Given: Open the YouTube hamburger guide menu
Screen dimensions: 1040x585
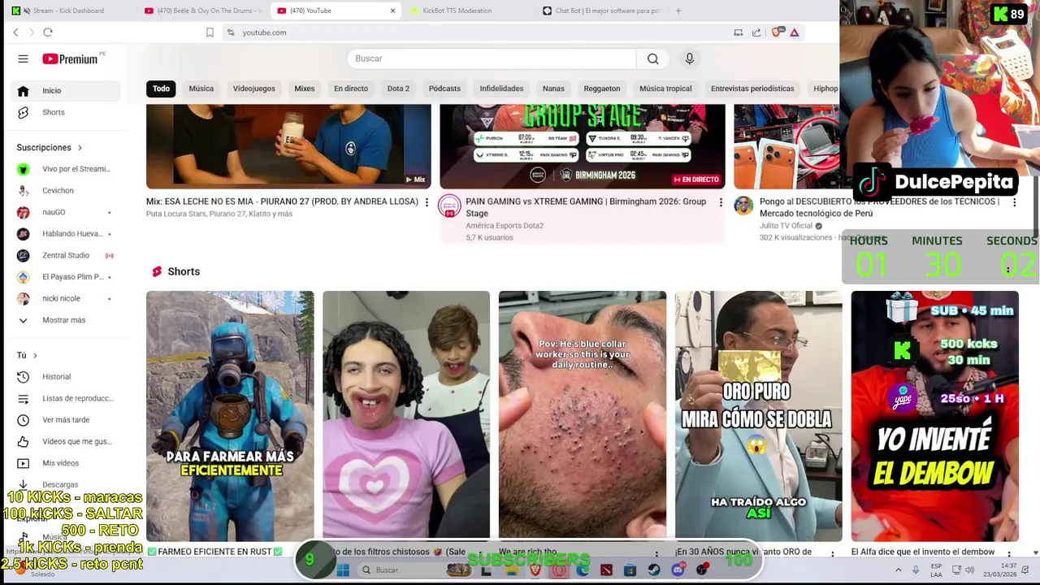Looking at the screenshot, I should pyautogui.click(x=23, y=58).
